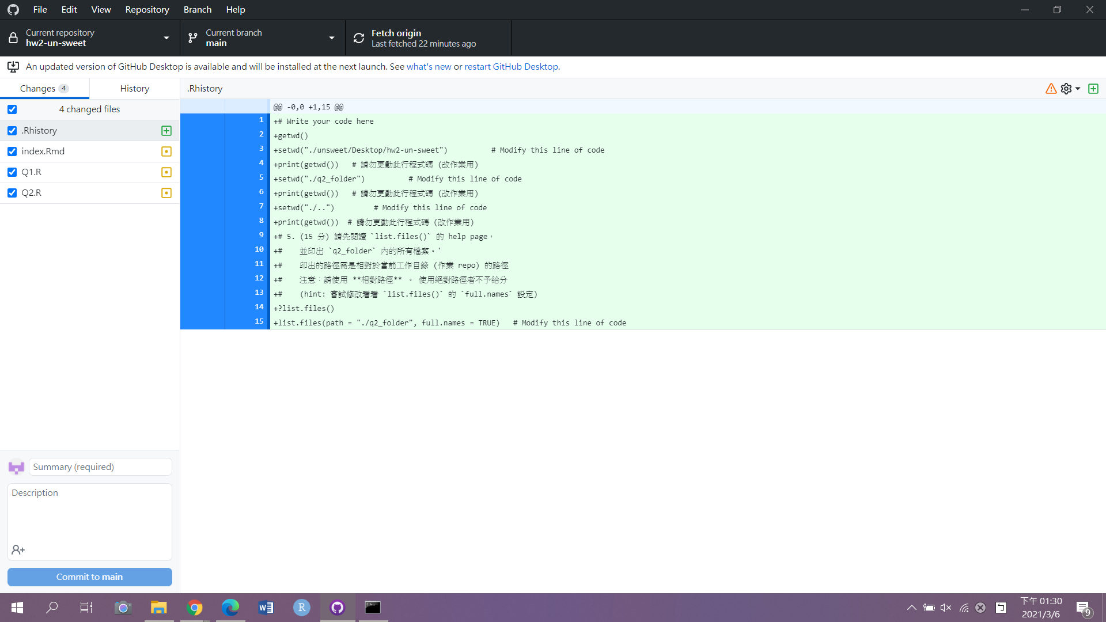Viewport: 1106px width, 622px height.
Task: Click the Commit to main button
Action: 89,577
